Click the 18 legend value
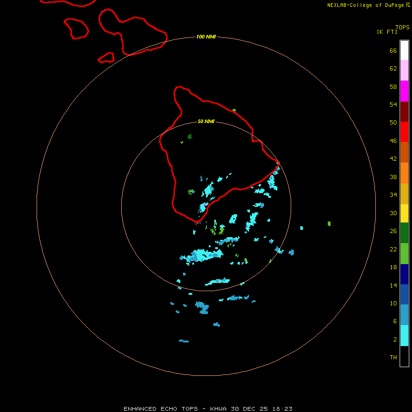The width and height of the screenshot is (412, 412). coord(393,267)
